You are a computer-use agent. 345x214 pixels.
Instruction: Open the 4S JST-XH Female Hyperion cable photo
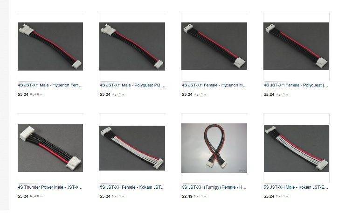point(214,46)
